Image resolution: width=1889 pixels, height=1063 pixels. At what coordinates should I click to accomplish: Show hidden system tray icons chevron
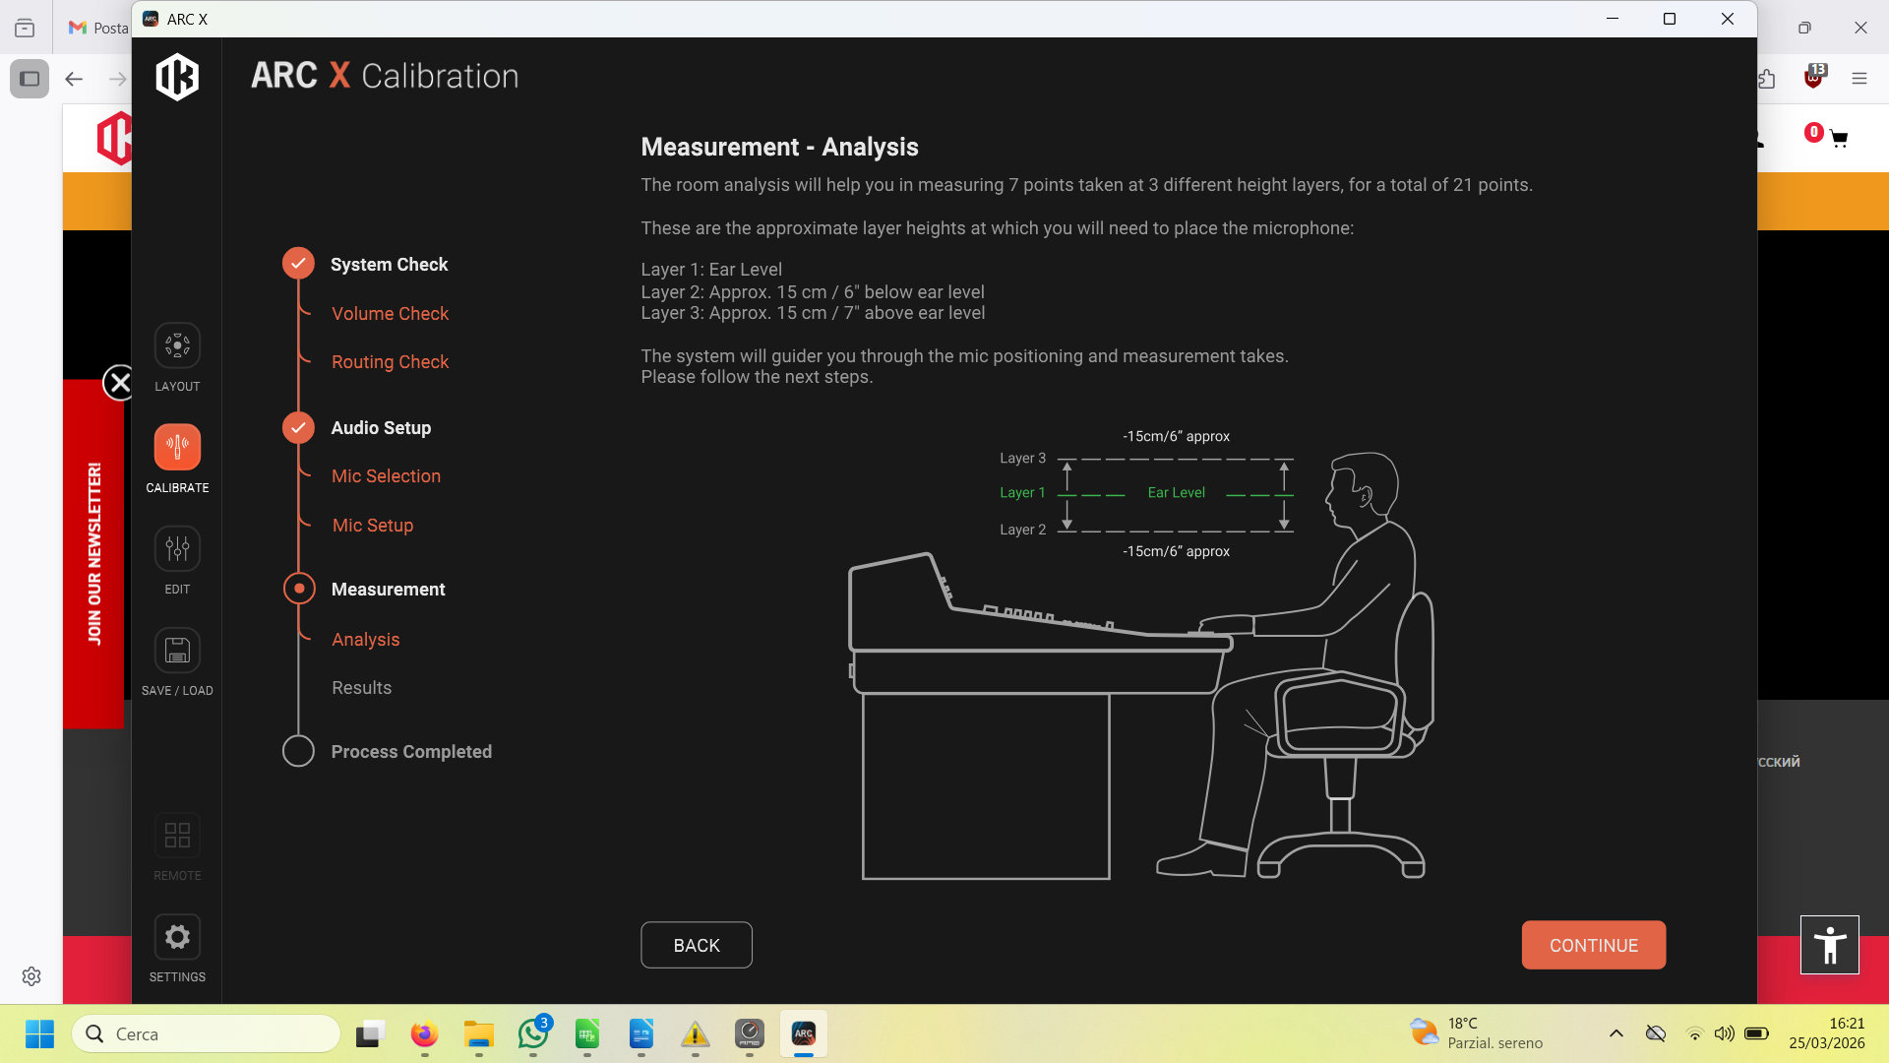[1615, 1033]
